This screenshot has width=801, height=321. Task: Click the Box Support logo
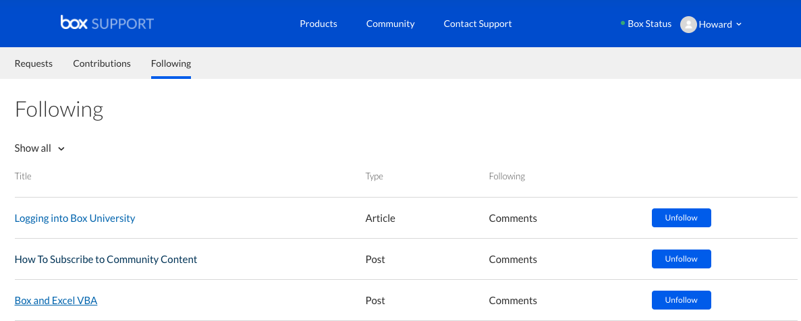tap(107, 24)
